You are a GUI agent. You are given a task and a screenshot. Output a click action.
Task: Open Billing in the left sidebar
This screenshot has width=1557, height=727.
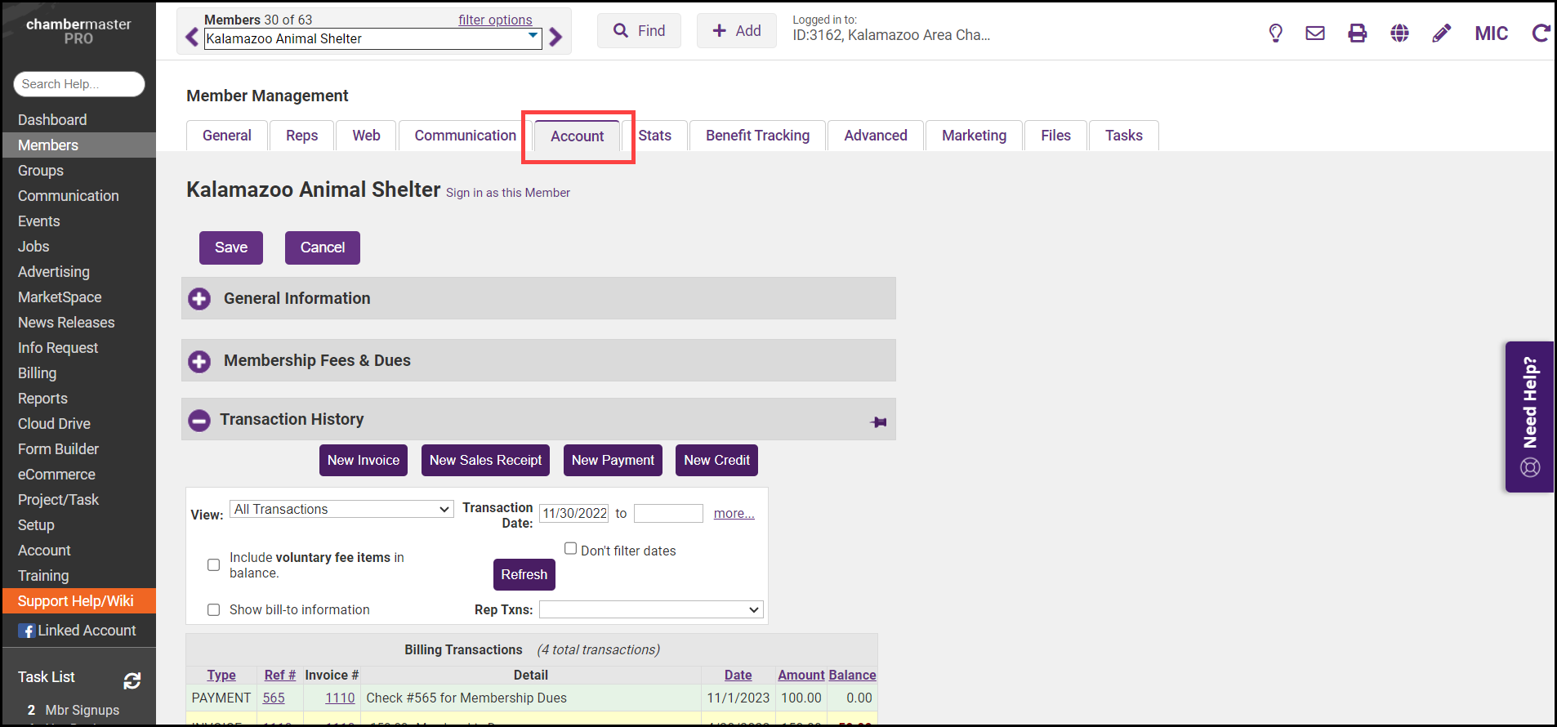pyautogui.click(x=38, y=373)
